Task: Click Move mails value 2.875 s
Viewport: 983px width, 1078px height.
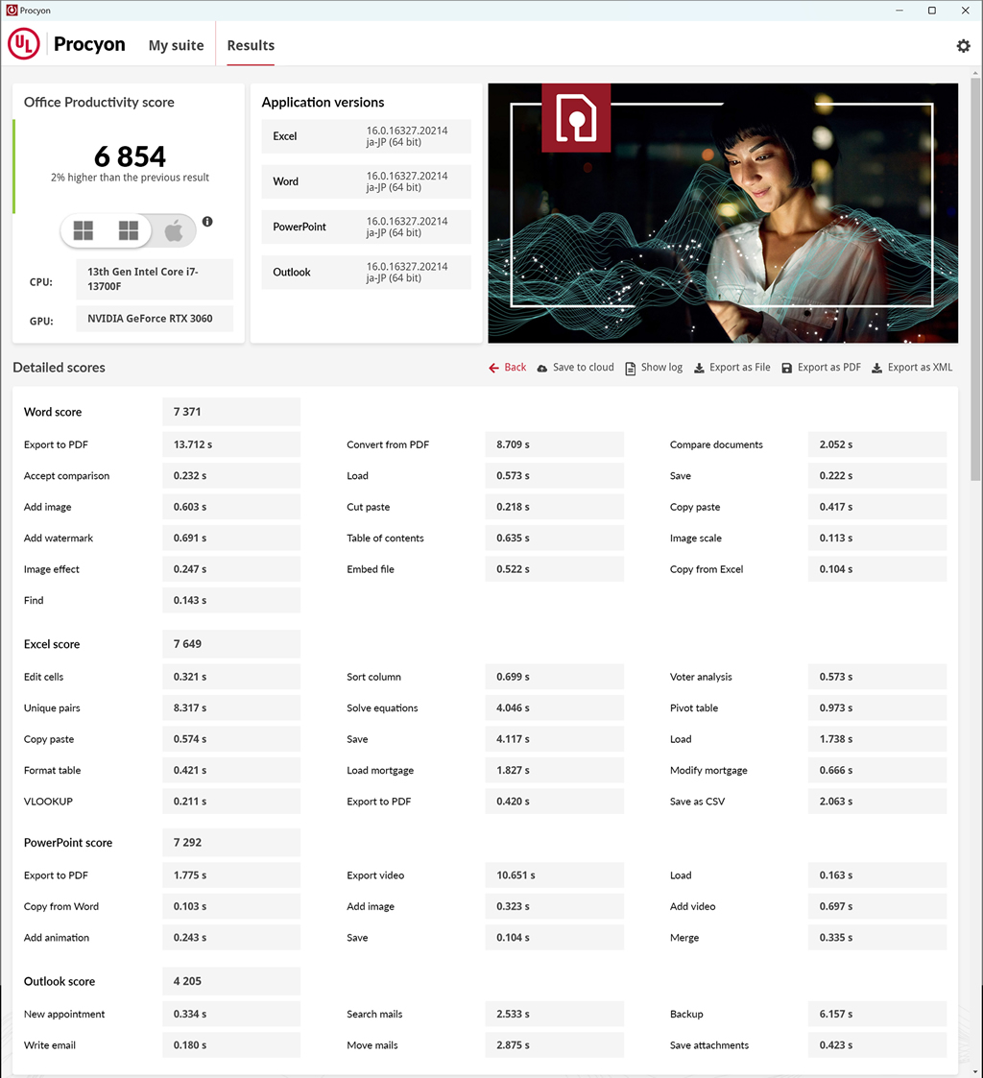Action: point(555,1045)
